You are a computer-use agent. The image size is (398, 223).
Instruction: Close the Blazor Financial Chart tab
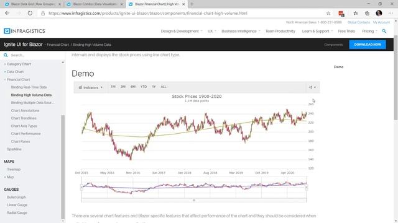(183, 4)
